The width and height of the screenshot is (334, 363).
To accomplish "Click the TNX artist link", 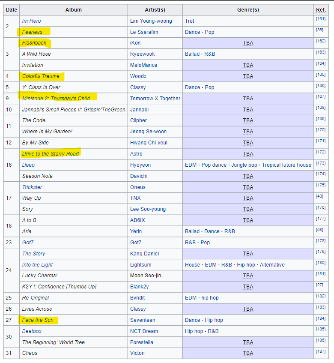I will coord(135,198).
